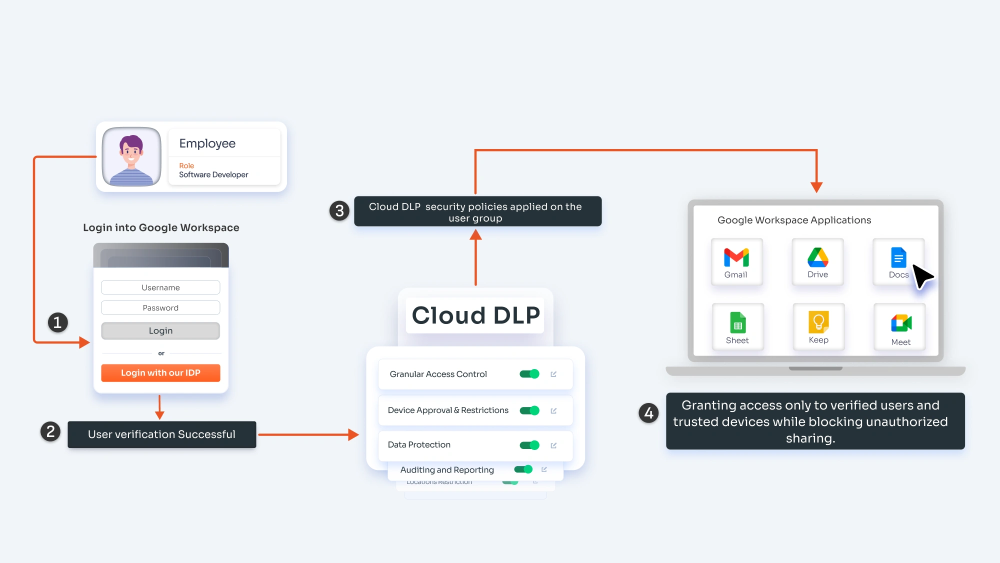Image resolution: width=1000 pixels, height=563 pixels.
Task: Click the Login with our IDP button
Action: [x=160, y=372]
